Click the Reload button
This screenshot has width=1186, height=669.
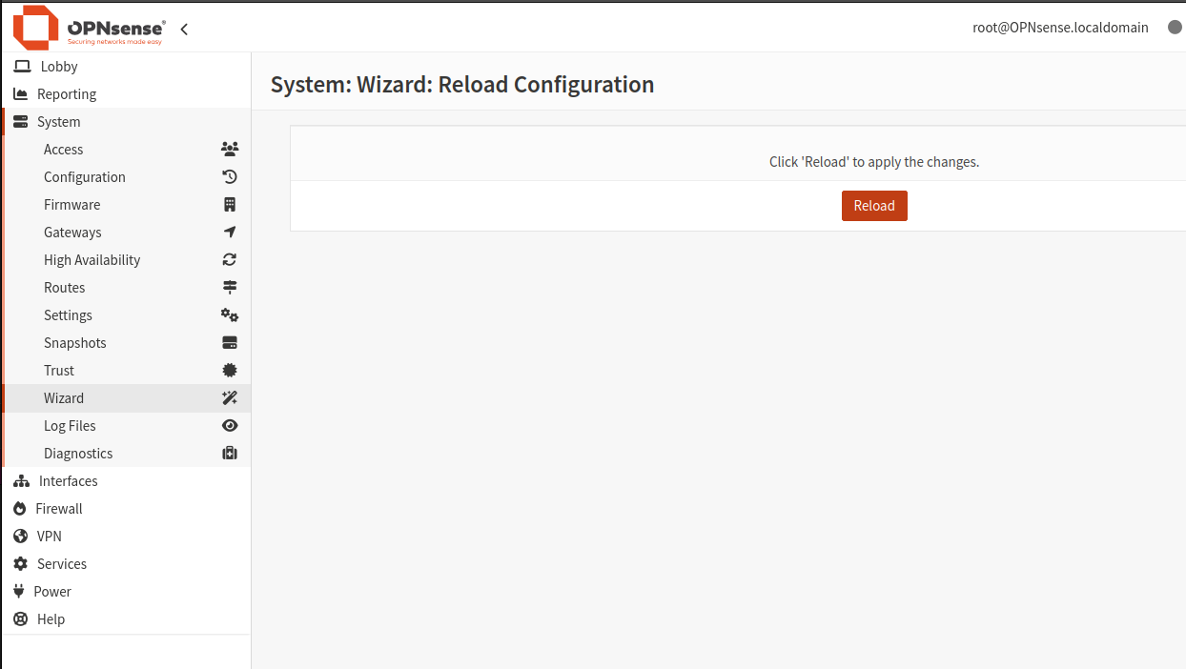pyautogui.click(x=874, y=206)
